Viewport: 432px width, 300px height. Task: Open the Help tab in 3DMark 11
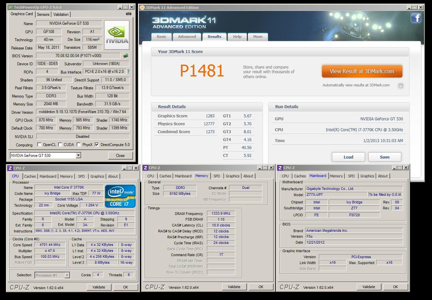click(x=237, y=37)
